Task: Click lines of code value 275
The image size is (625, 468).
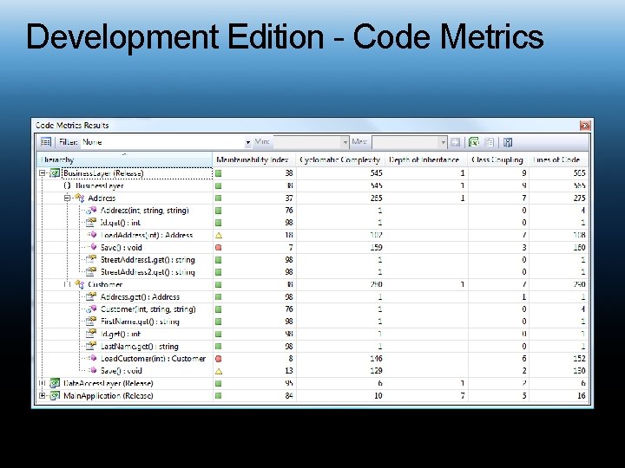Action: pyautogui.click(x=579, y=198)
